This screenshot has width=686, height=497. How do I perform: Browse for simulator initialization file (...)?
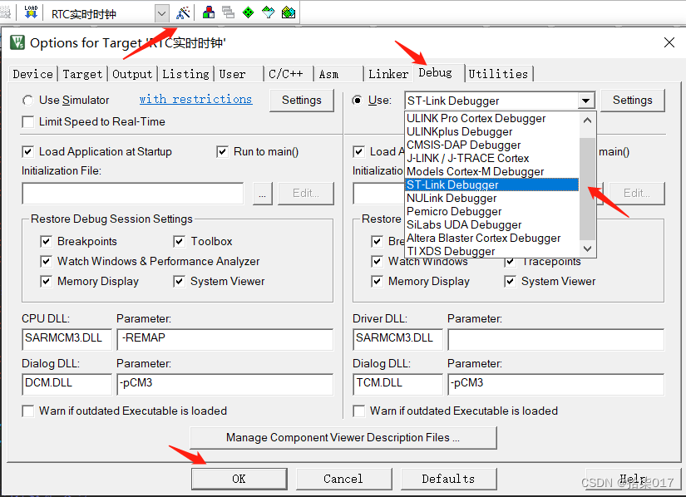[263, 194]
